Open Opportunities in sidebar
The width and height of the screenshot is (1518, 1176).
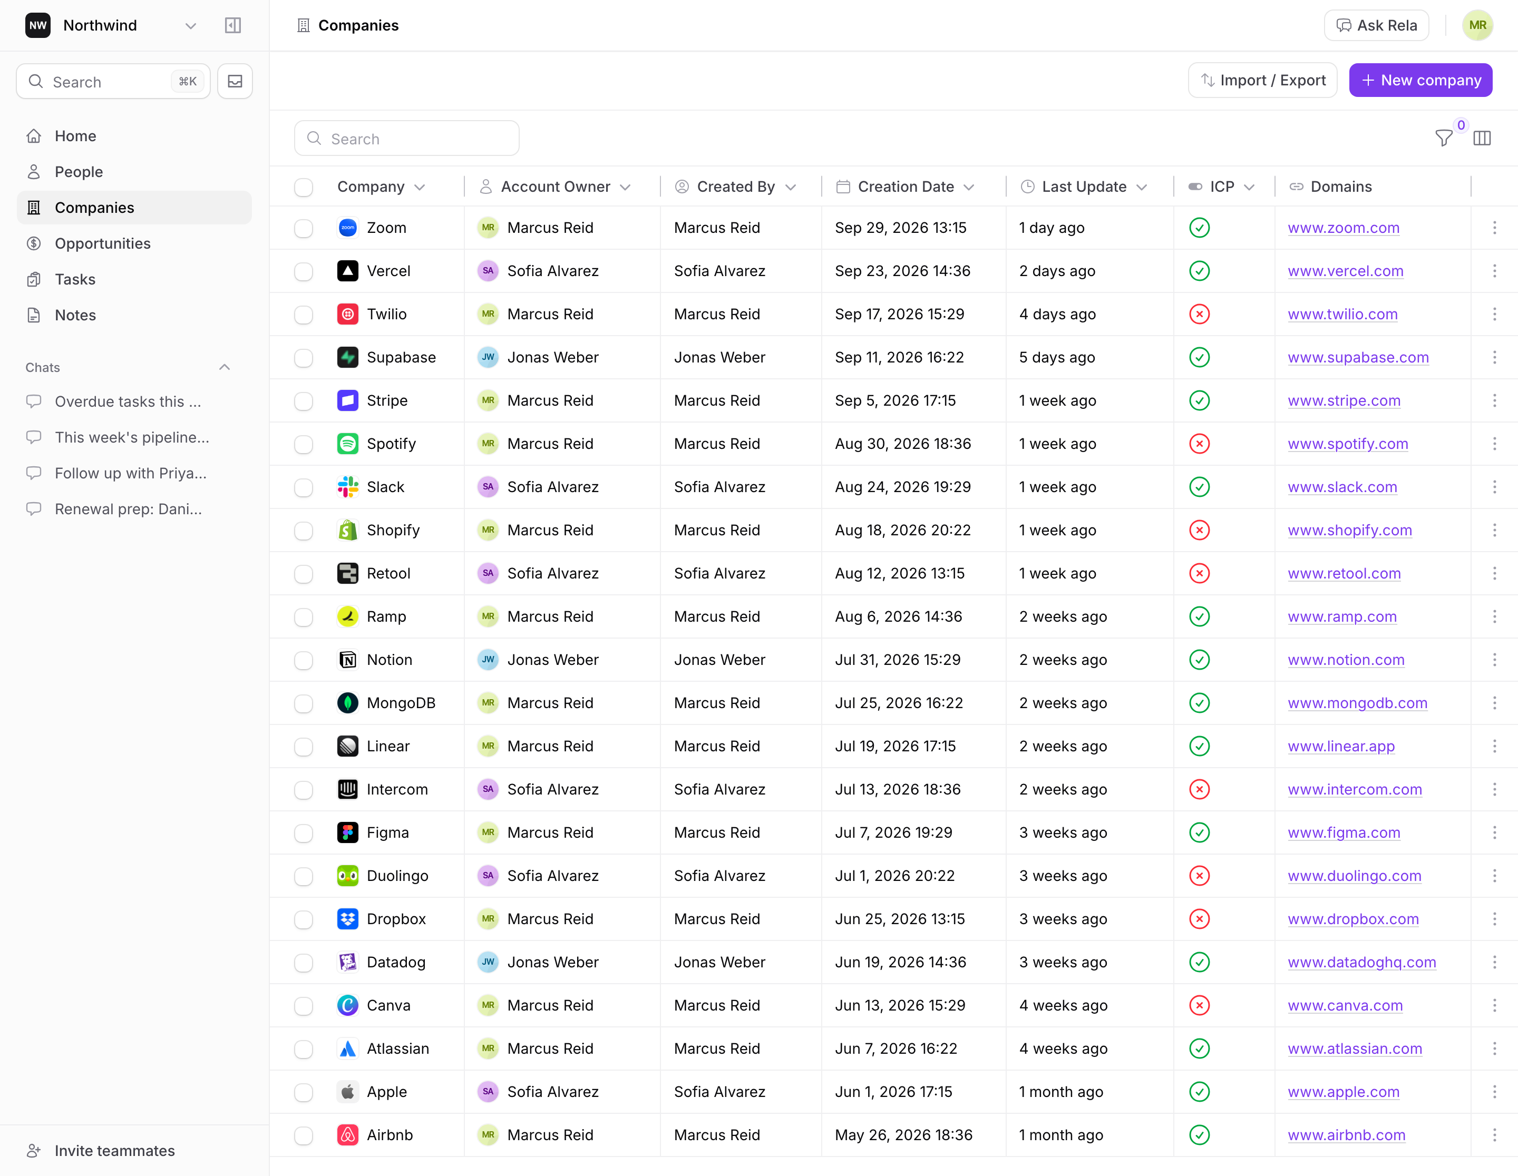tap(134, 244)
